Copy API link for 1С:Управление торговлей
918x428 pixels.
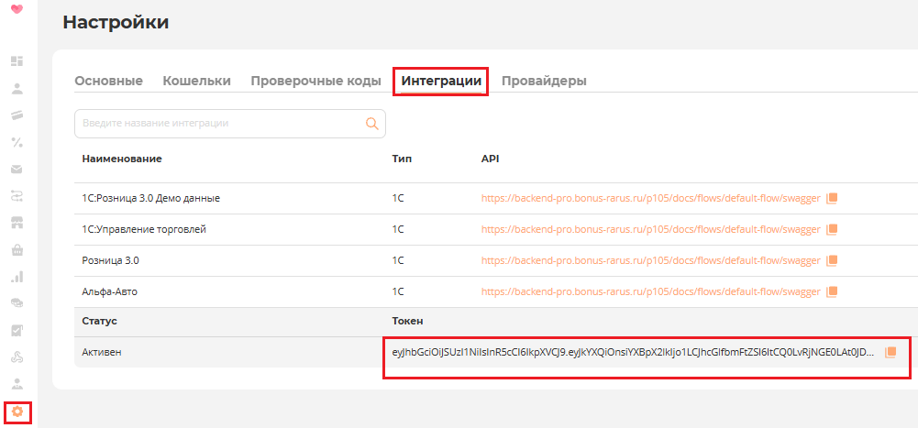coord(832,229)
